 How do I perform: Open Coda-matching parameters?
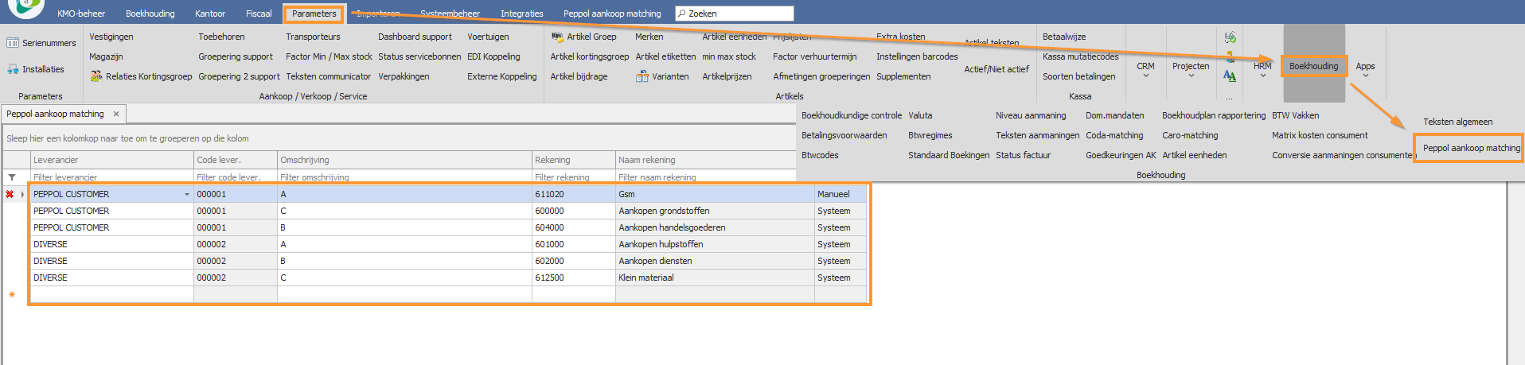1114,135
